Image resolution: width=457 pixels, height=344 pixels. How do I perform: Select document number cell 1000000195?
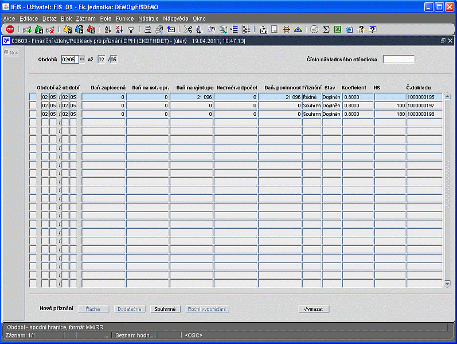point(424,97)
